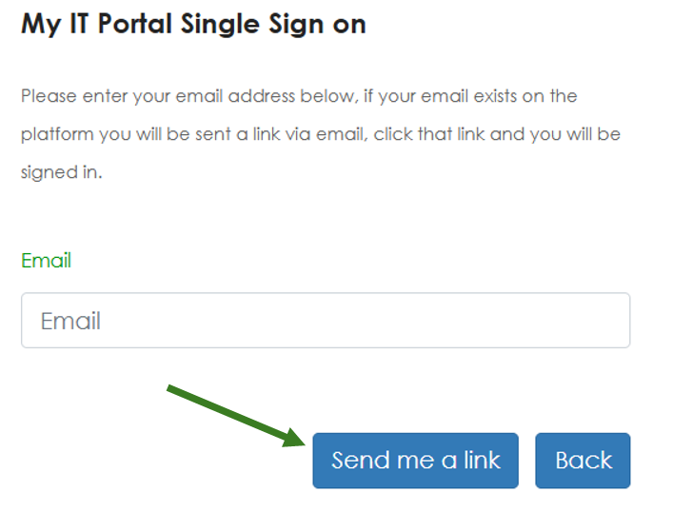Focus the Email input field
673x531 pixels.
[326, 321]
